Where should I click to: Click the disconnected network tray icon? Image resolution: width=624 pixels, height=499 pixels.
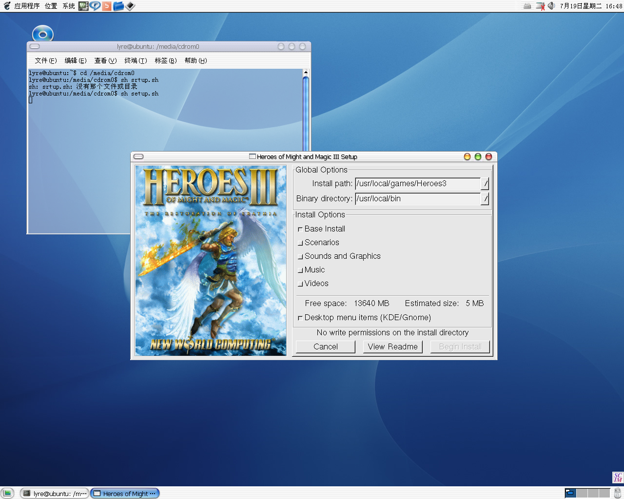click(540, 6)
